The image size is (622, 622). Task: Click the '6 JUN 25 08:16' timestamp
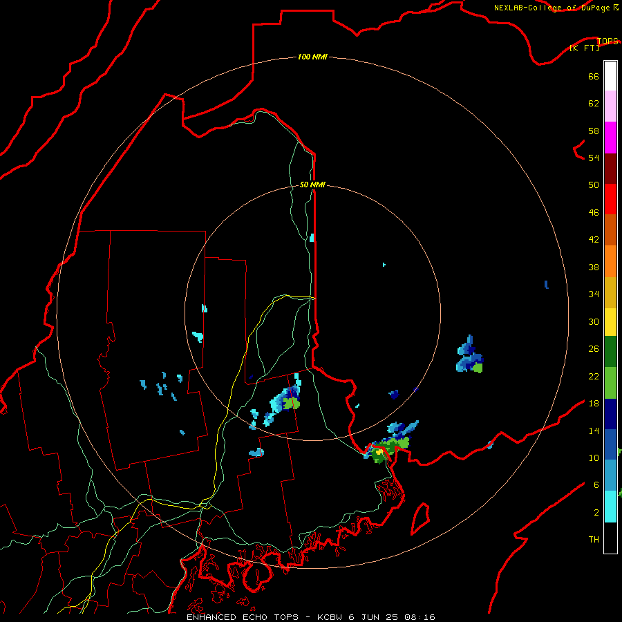[x=392, y=617]
